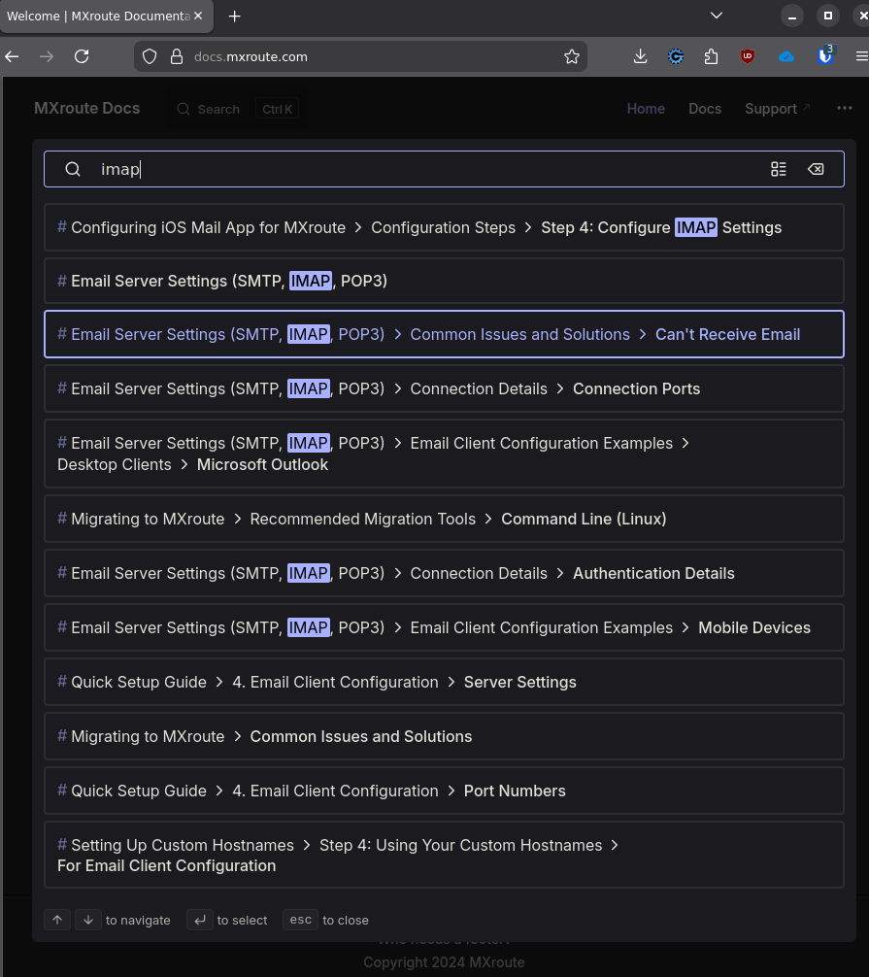
Task: Go forward one page in browser history
Action: click(47, 56)
